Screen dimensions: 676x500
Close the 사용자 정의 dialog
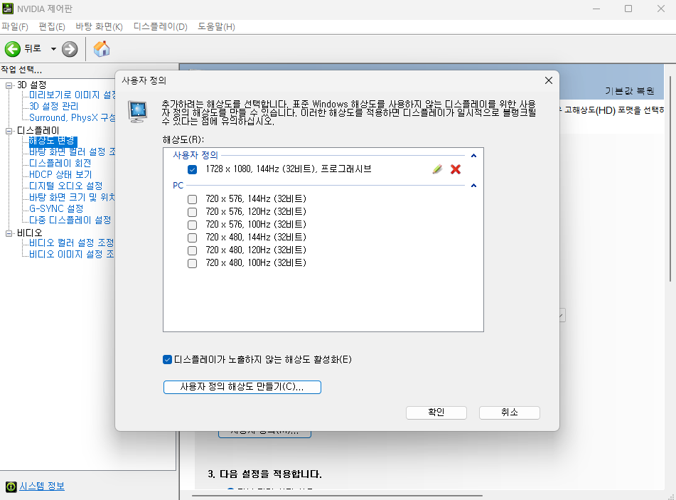[x=548, y=80]
